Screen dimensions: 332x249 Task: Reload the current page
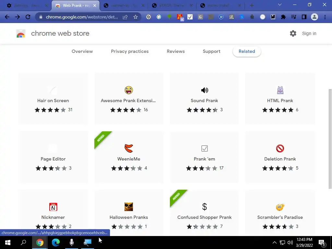click(28, 17)
